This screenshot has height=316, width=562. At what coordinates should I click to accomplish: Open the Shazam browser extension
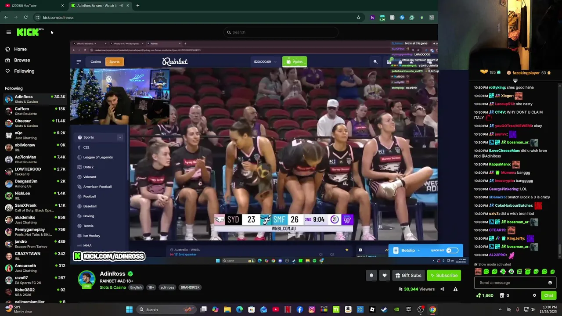pos(402,18)
